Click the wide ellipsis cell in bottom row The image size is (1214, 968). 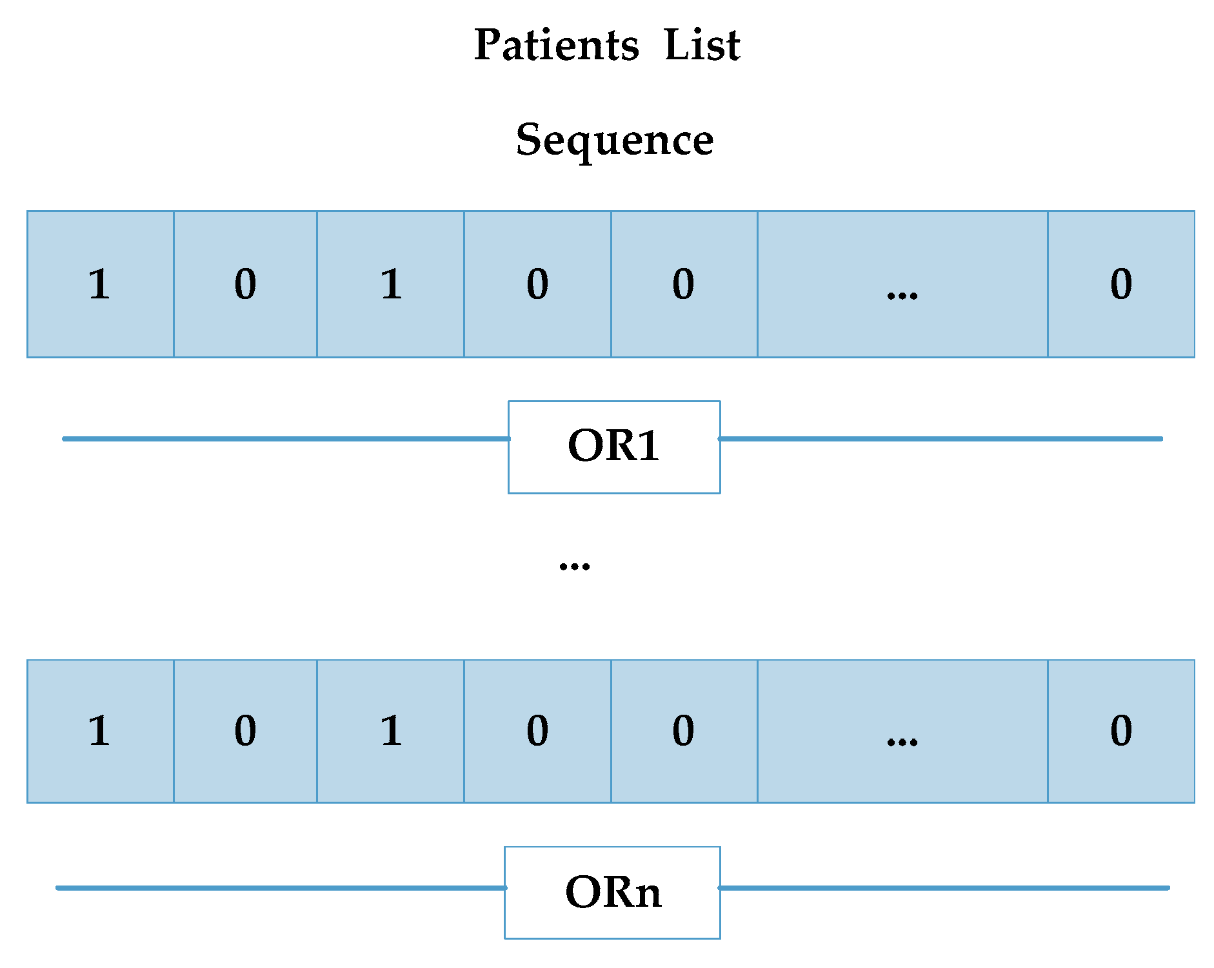point(902,731)
